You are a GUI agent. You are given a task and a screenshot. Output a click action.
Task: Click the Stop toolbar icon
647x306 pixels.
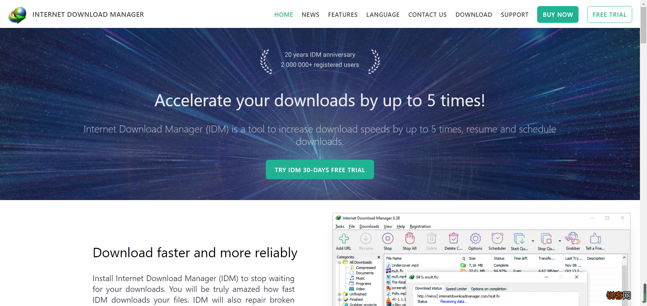pos(388,238)
